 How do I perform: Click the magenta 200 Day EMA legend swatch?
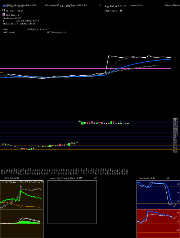coord(4,14)
